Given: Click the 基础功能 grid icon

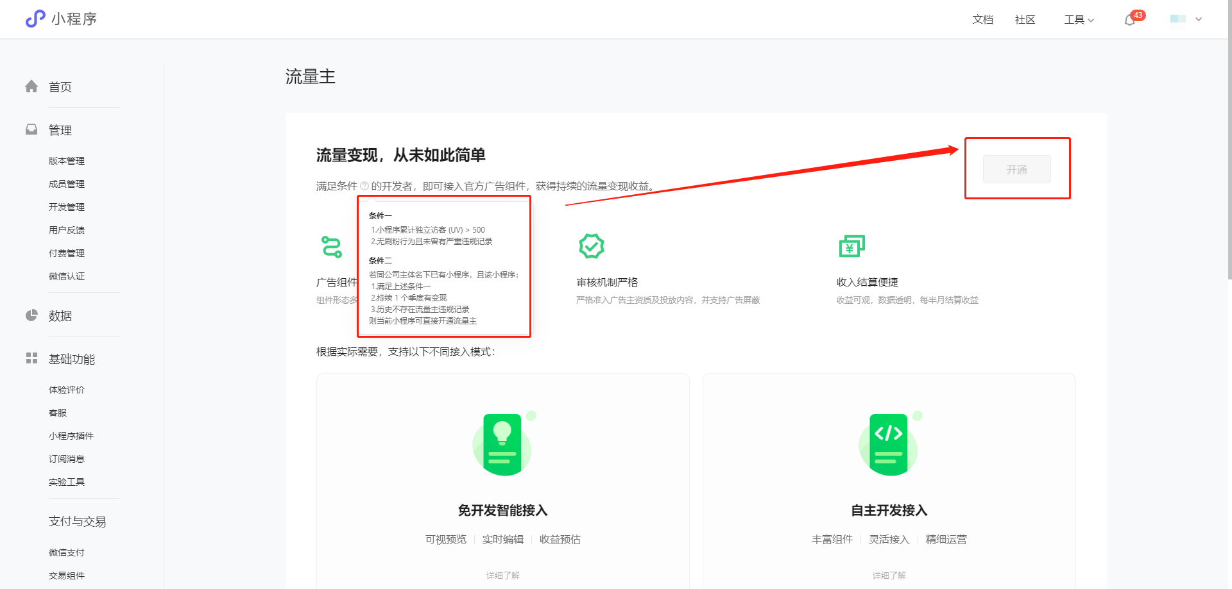Looking at the screenshot, I should 31,358.
